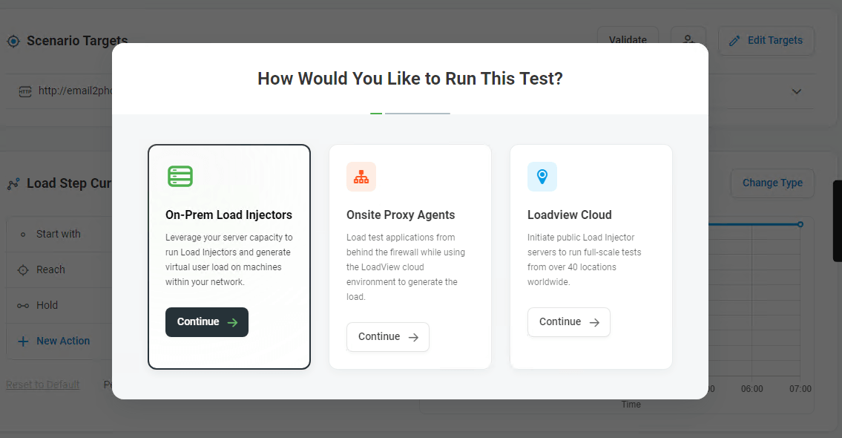Click the dialog title 'How Would You Like to Run This Test?'
Screen dimensions: 842x438
pyautogui.click(x=410, y=79)
